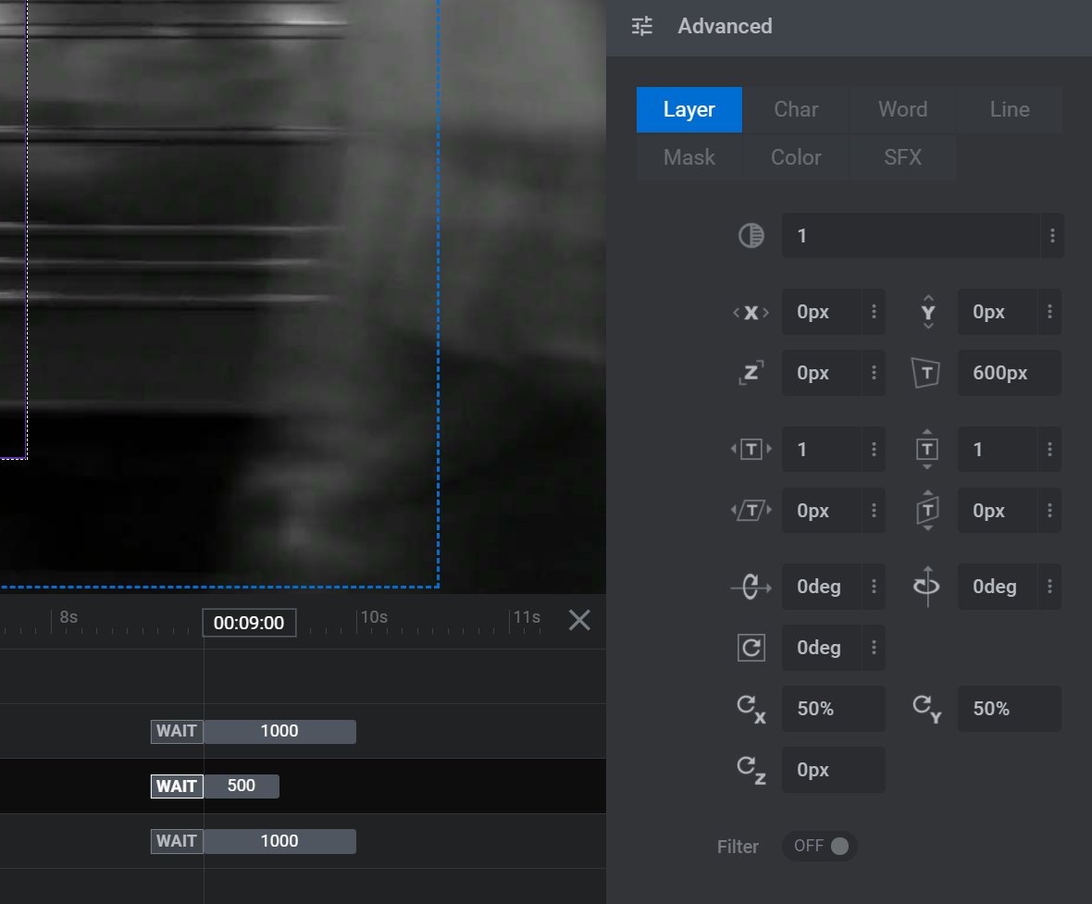Viewport: 1092px width, 904px height.
Task: Switch to the Mask tab
Action: click(x=689, y=157)
